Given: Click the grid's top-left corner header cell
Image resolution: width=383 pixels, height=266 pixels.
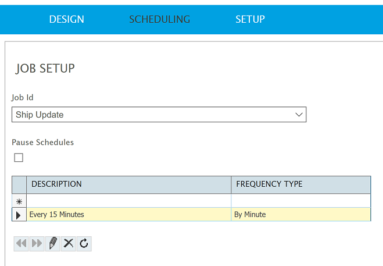Looking at the screenshot, I should tap(19, 185).
